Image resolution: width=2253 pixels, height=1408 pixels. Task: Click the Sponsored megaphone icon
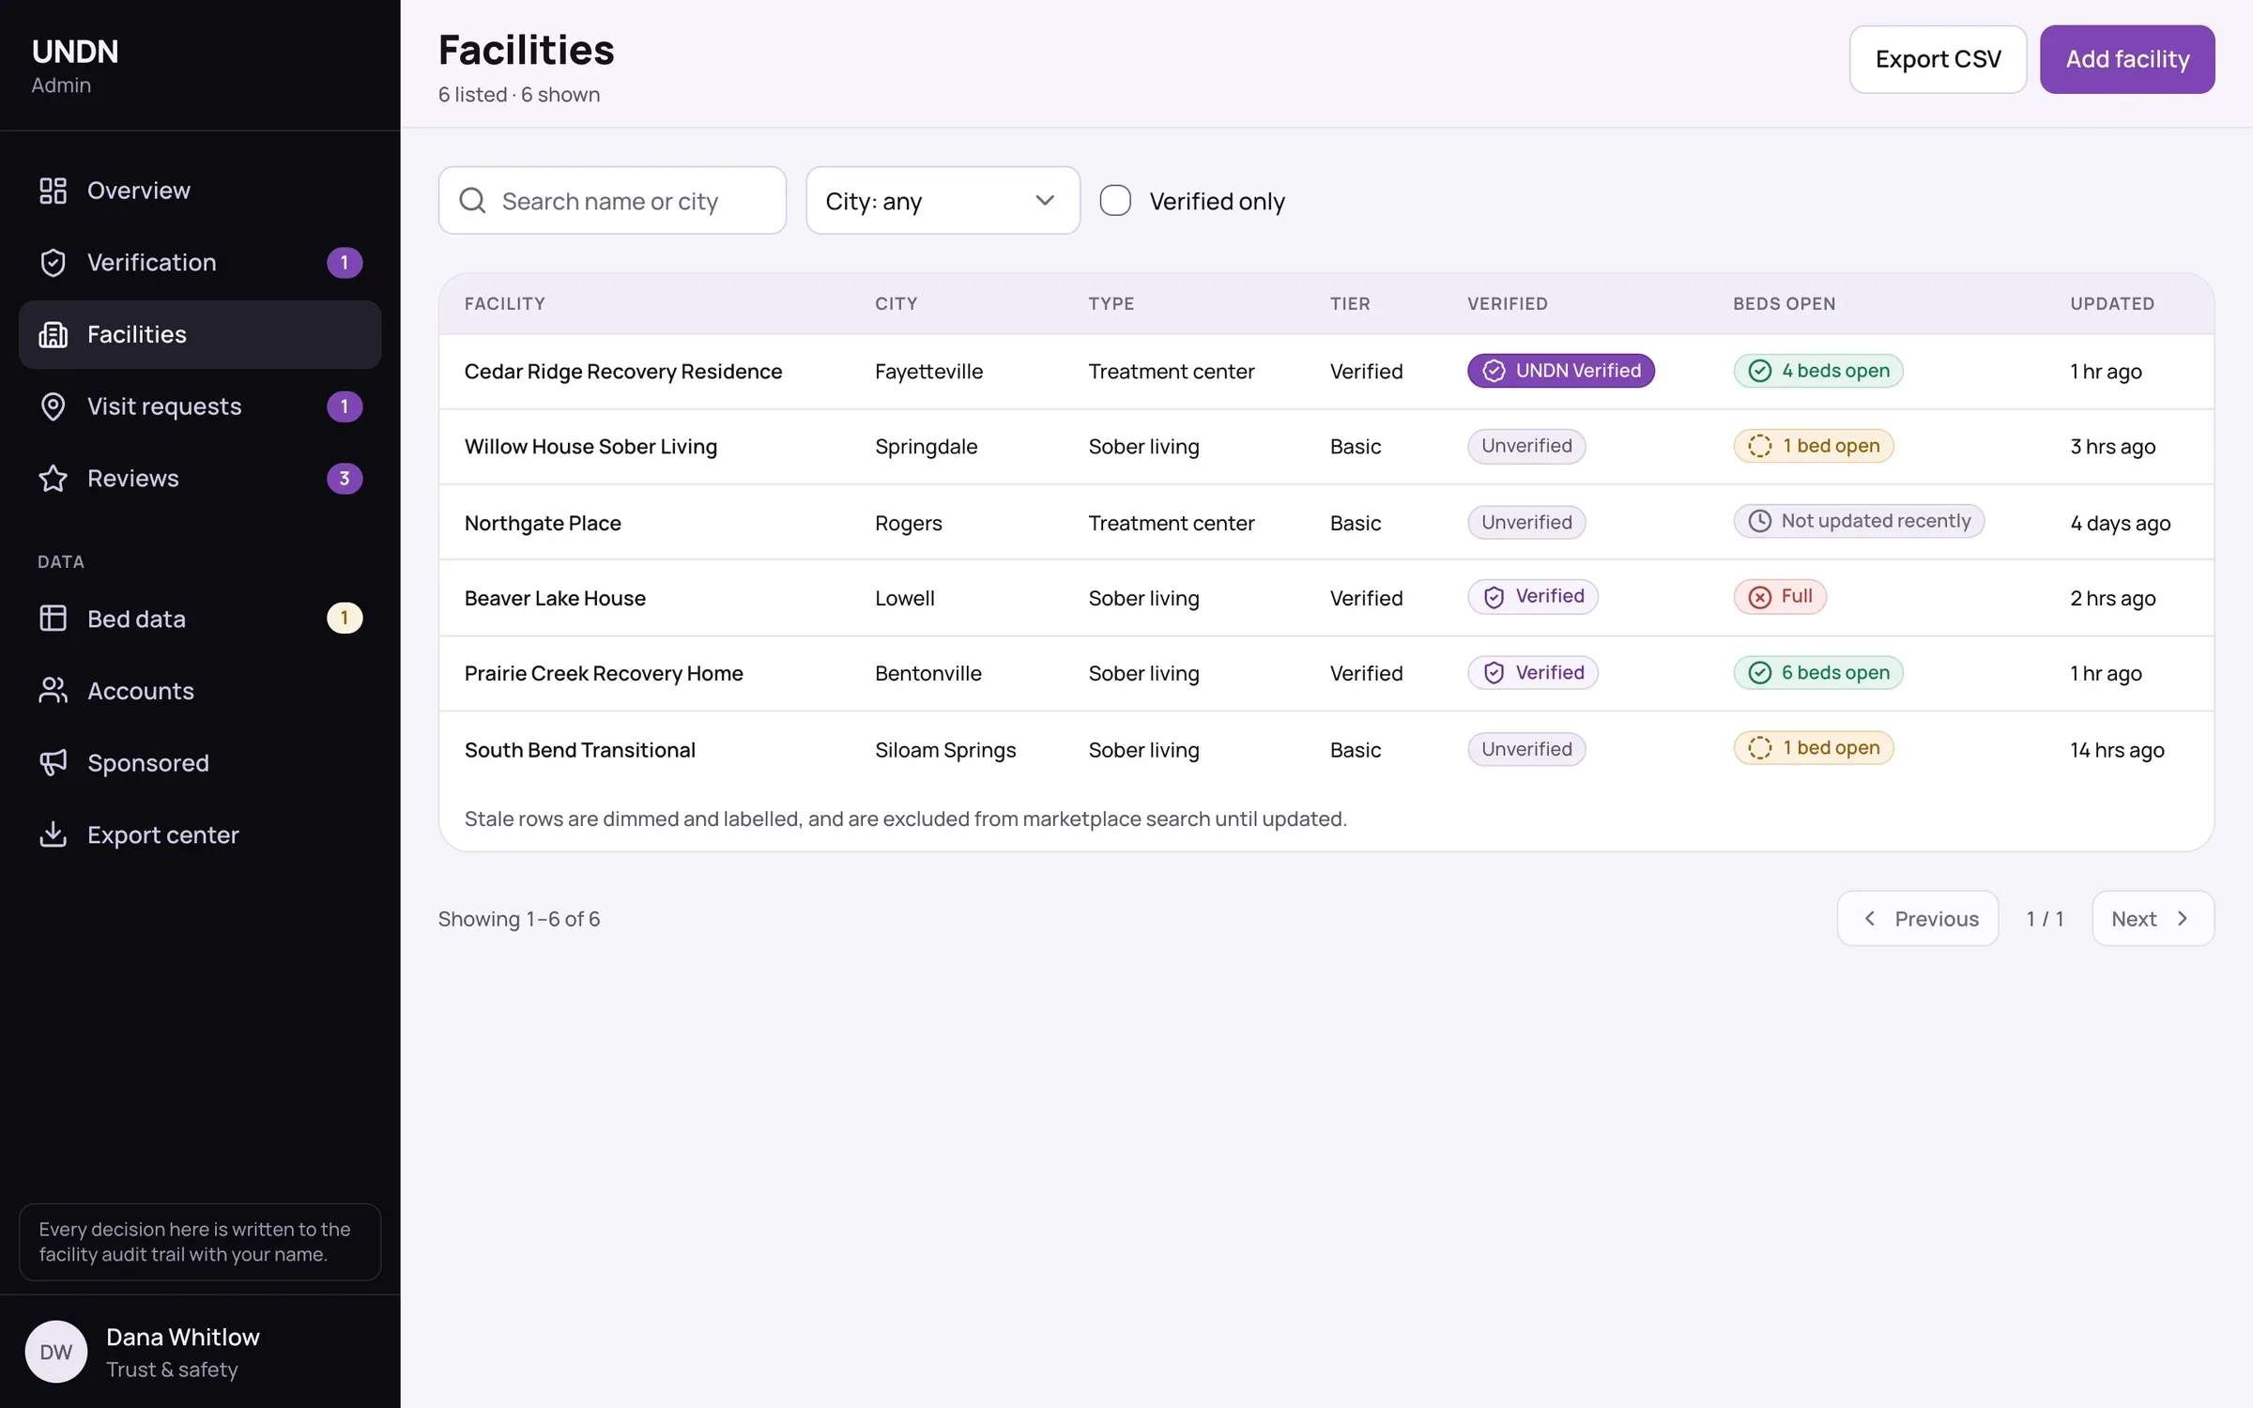click(x=53, y=763)
